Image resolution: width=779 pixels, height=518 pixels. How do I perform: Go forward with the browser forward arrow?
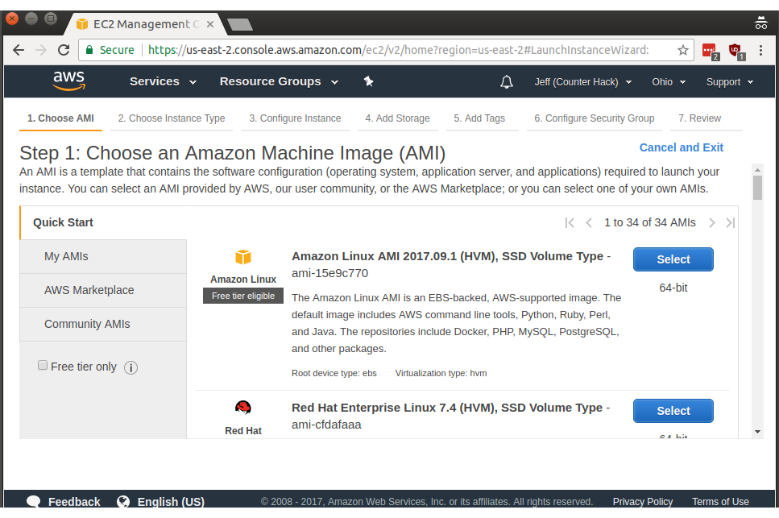click(41, 50)
